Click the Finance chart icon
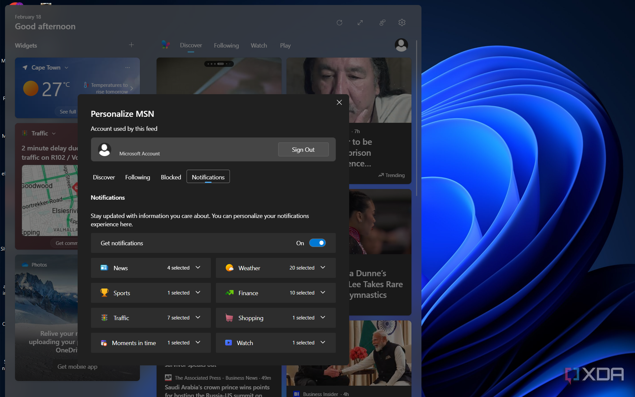This screenshot has width=635, height=397. [x=230, y=293]
